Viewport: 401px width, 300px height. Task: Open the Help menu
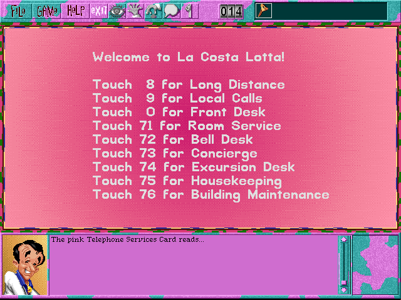click(76, 11)
